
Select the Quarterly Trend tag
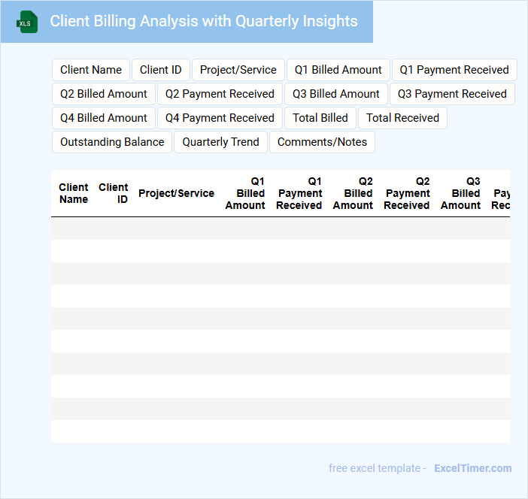(220, 142)
